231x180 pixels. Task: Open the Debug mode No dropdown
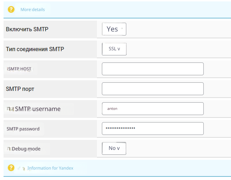pos(114,148)
